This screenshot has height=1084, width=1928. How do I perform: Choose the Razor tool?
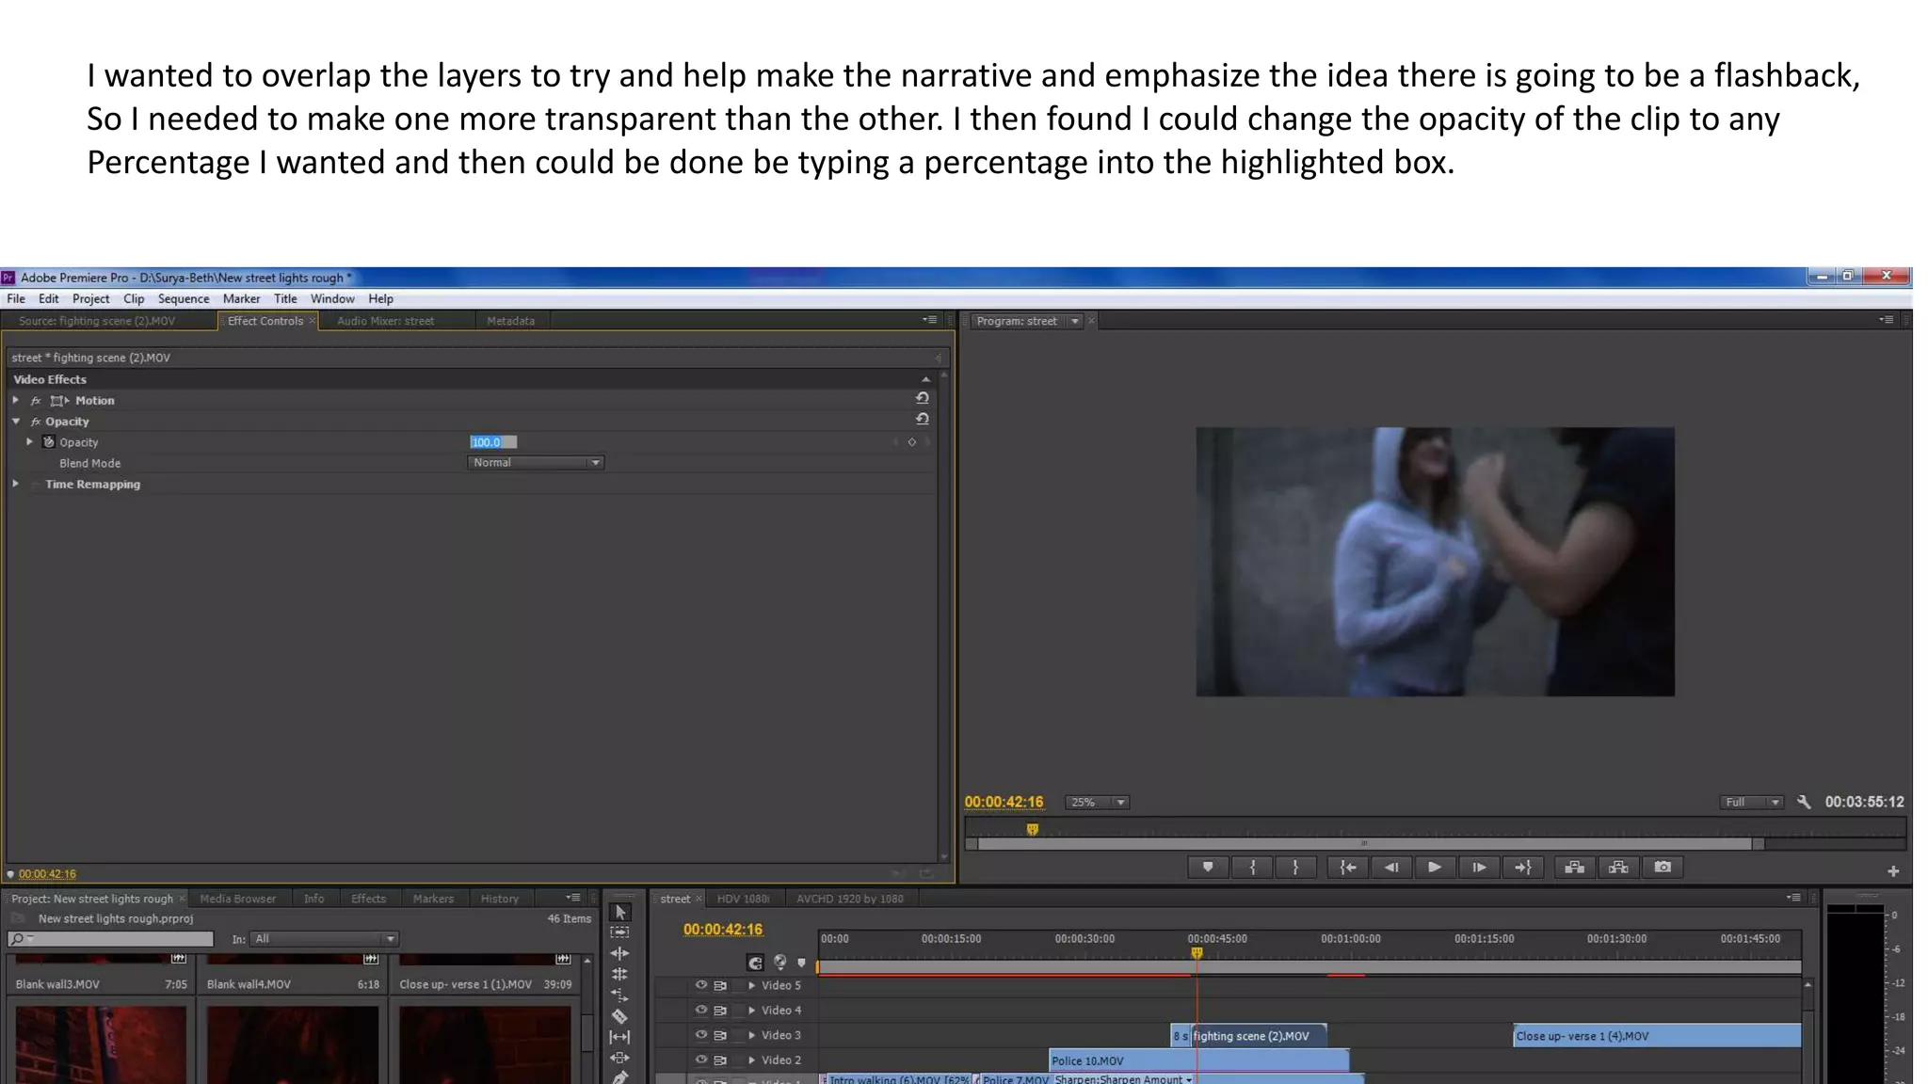point(619,1016)
